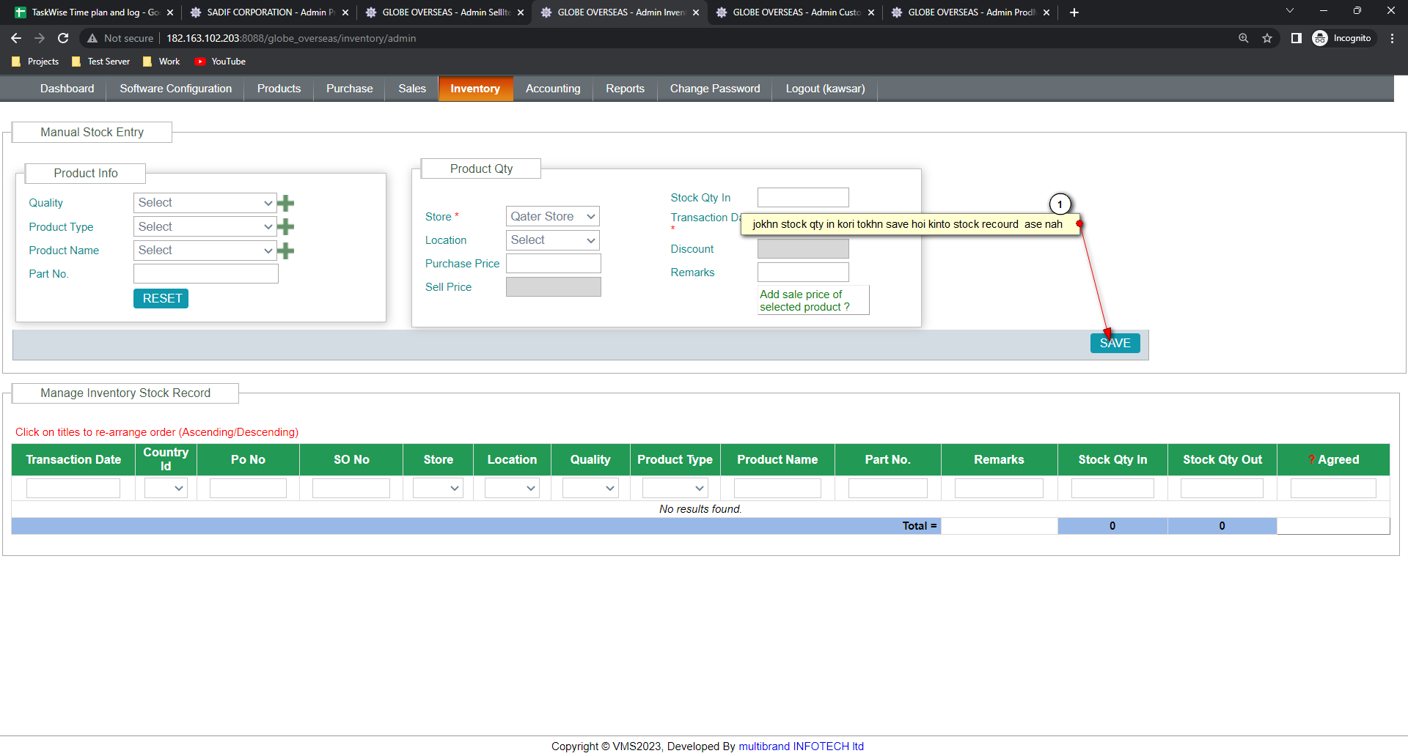Sort records by Stock Qty Out header
This screenshot has width=1408, height=756.
(1222, 460)
